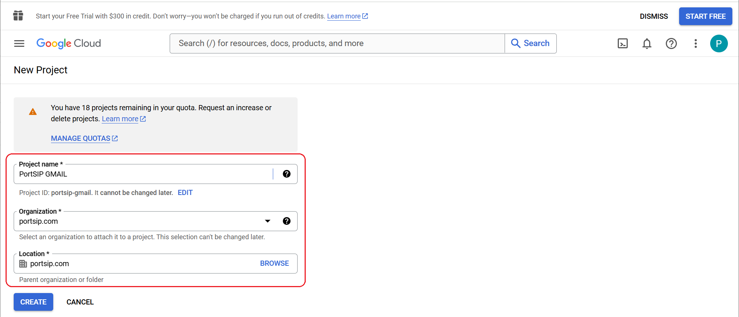Dismiss the free trial banner

point(654,16)
